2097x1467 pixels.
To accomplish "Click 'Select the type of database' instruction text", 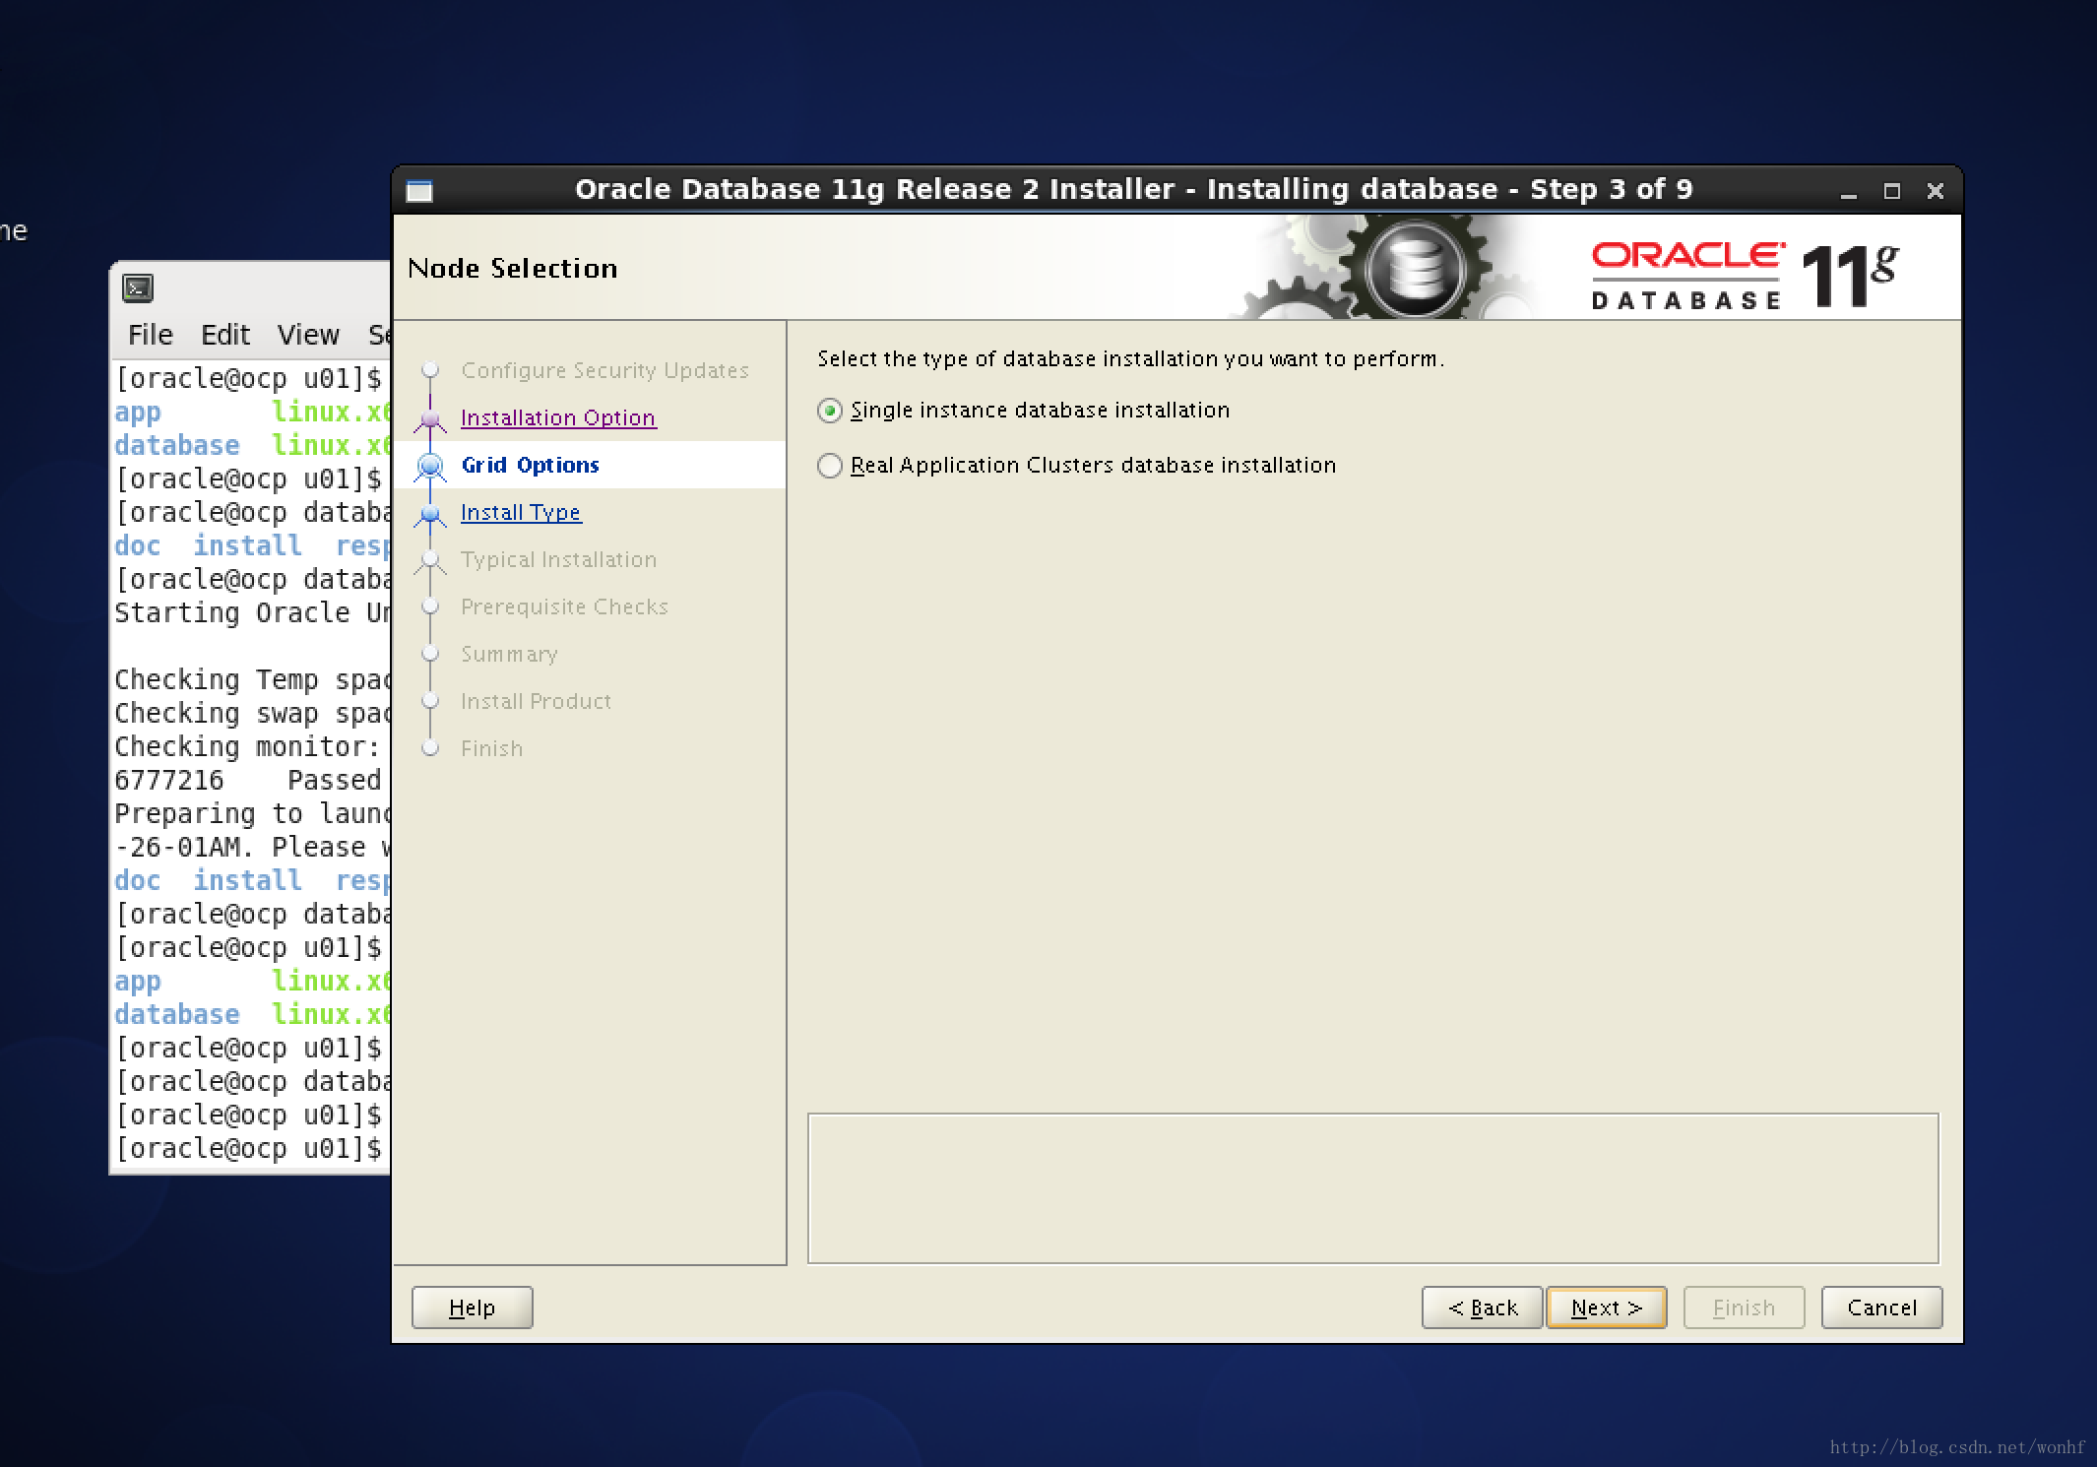I will (x=1130, y=358).
